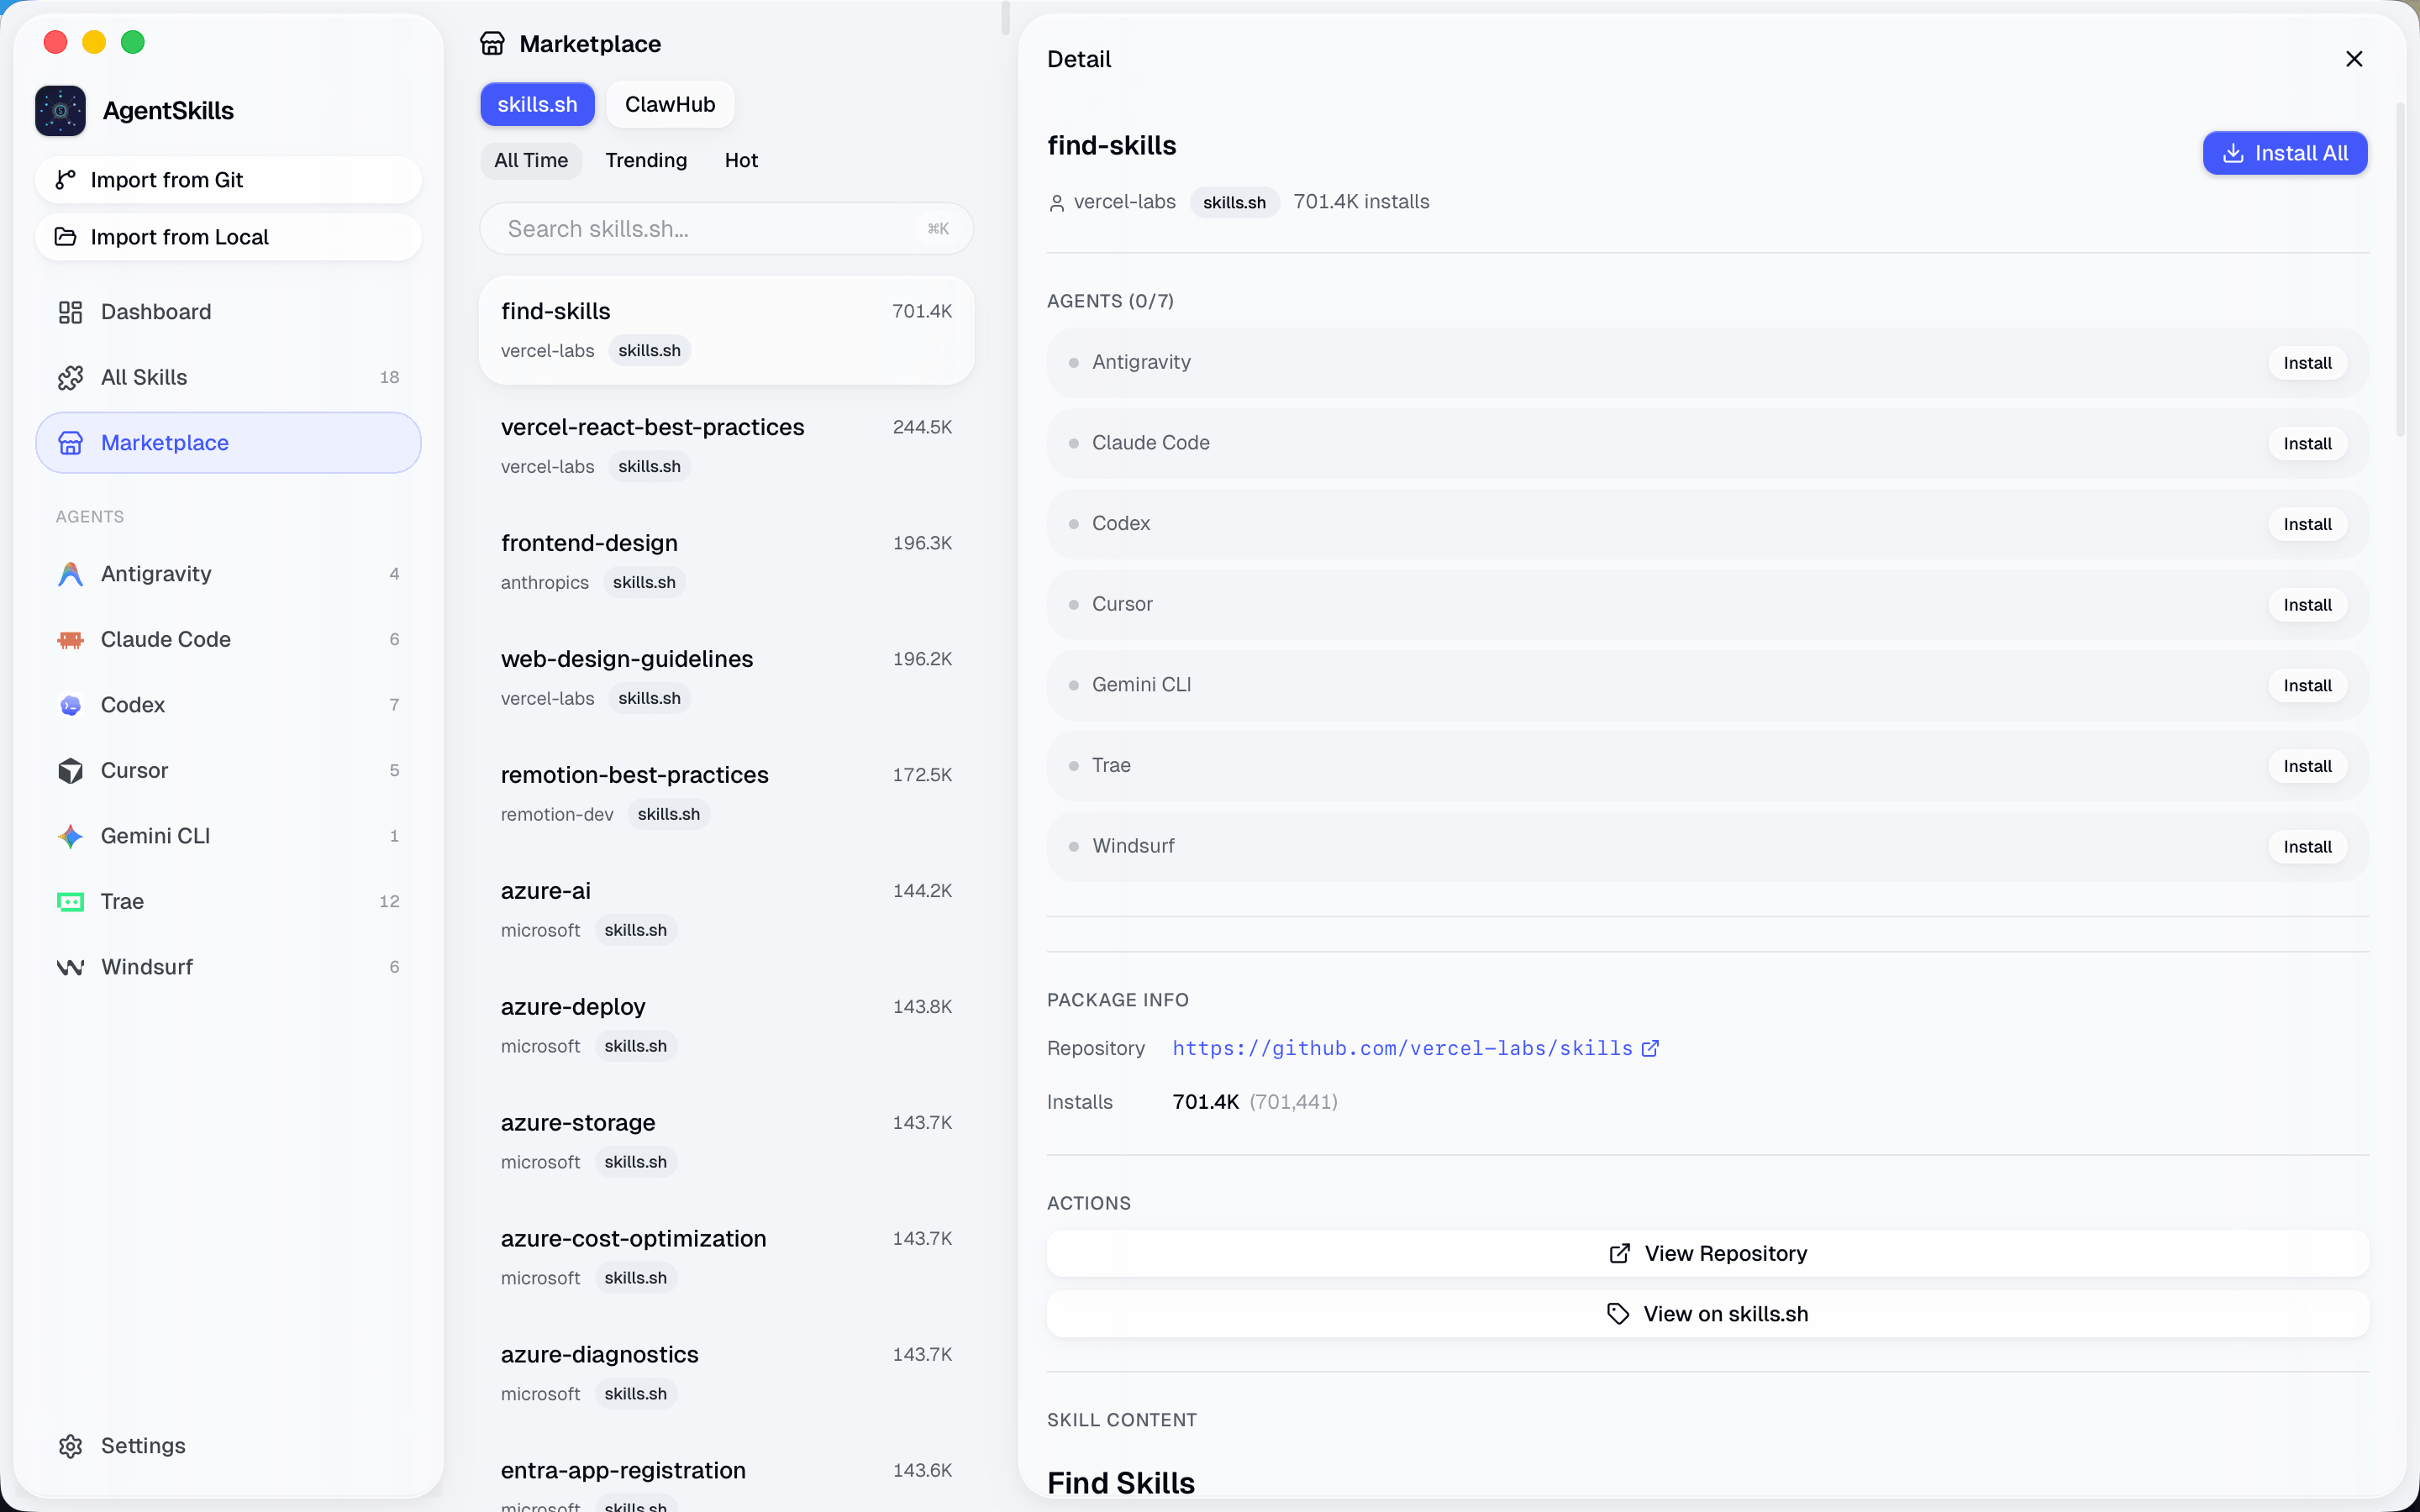Select the Dashboard icon in sidebar
This screenshot has width=2420, height=1512.
coord(70,311)
